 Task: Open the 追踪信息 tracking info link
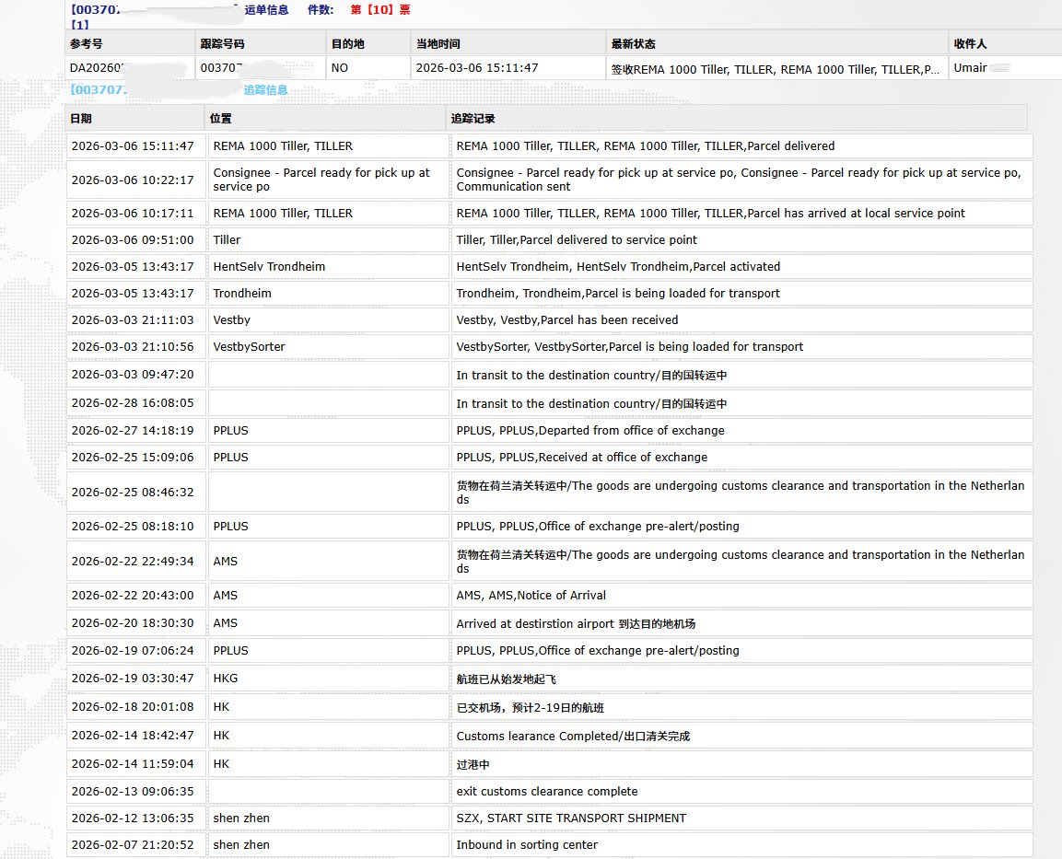[265, 89]
